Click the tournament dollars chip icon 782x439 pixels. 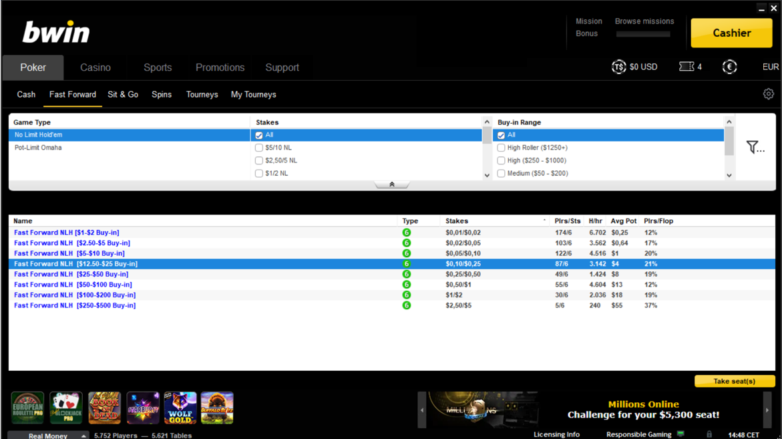619,67
